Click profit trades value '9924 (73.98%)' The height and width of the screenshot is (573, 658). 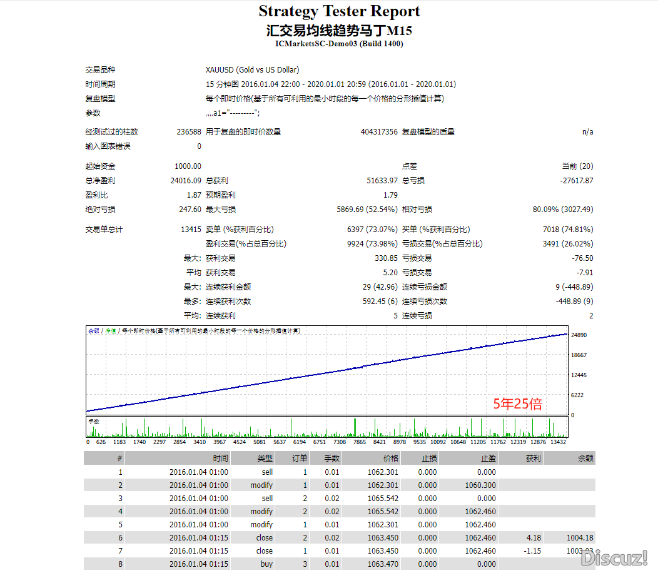(x=372, y=244)
